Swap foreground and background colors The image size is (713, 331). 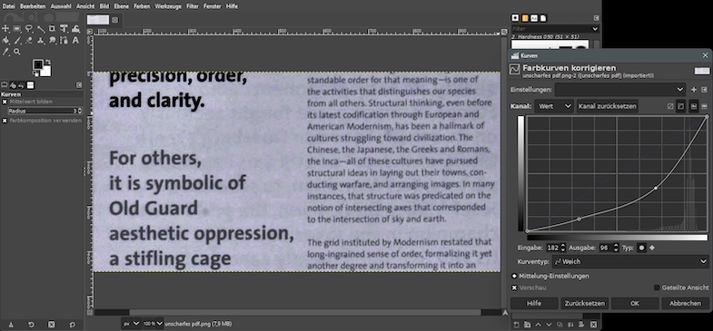[48, 62]
